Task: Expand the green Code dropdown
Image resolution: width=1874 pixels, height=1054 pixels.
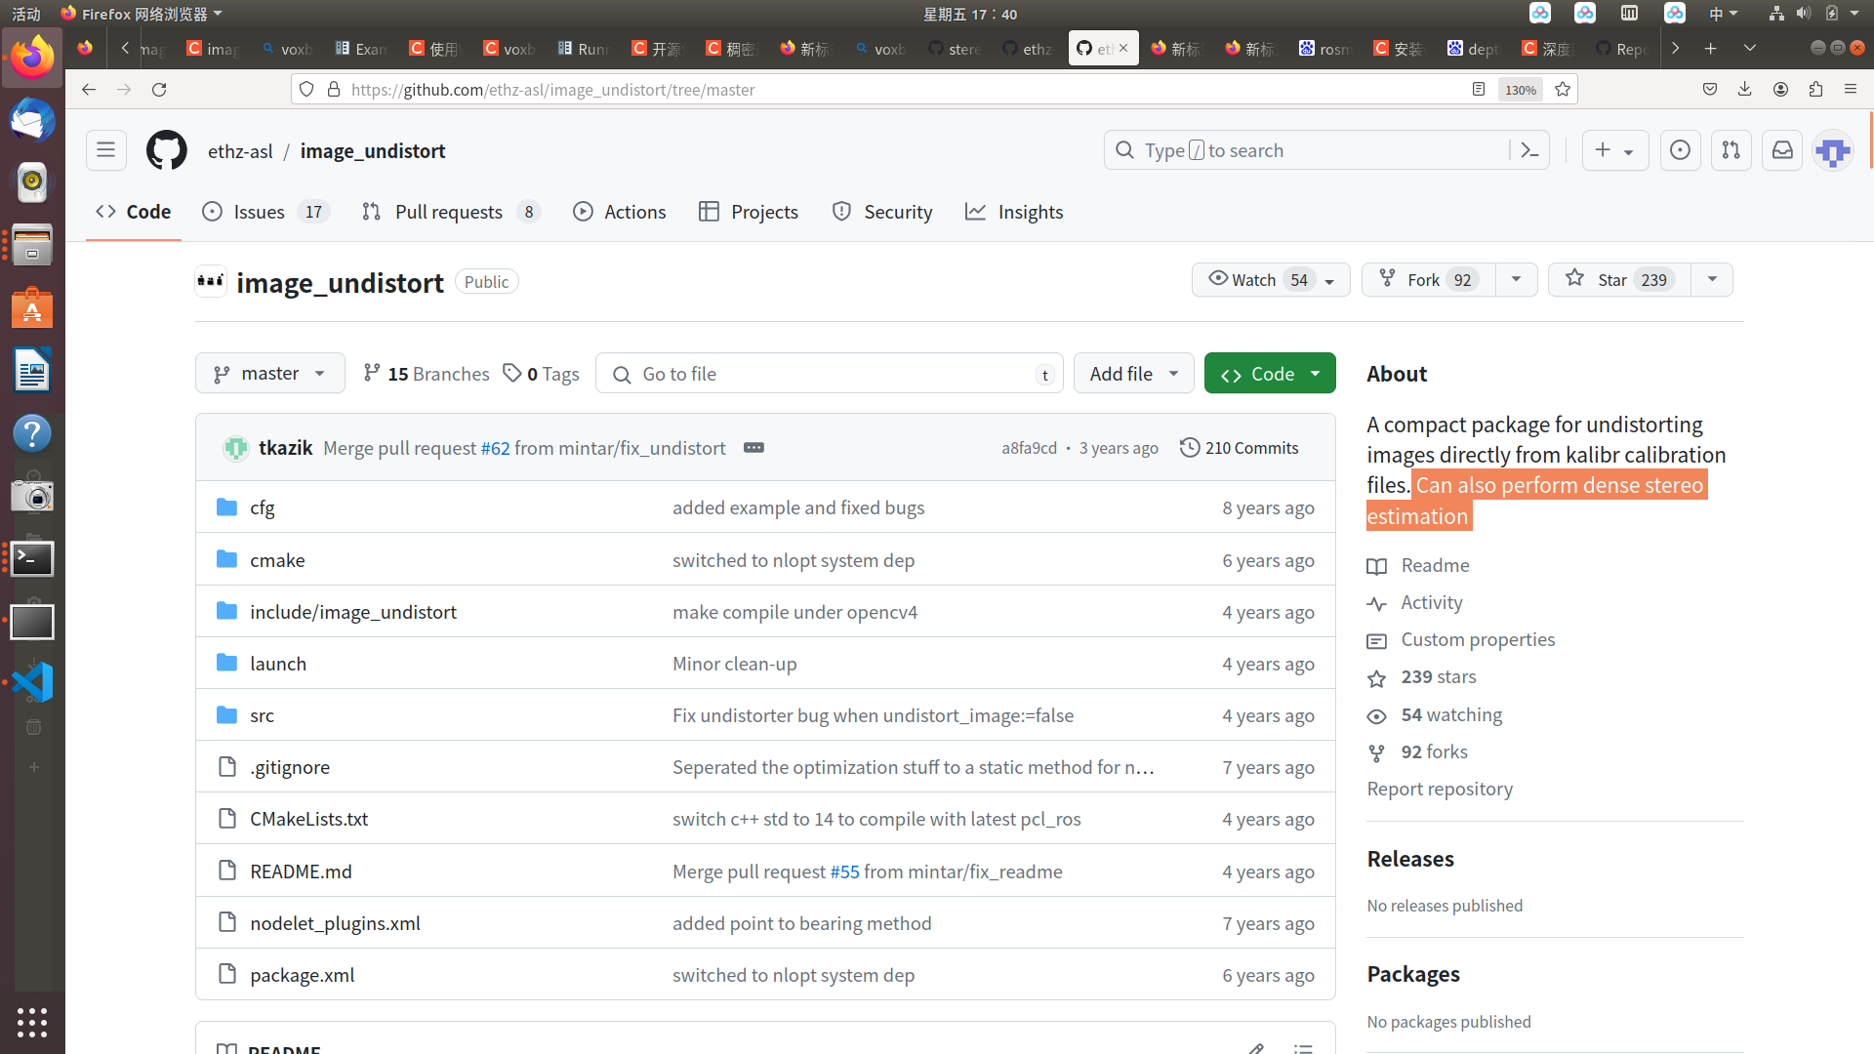Action: coord(1269,374)
